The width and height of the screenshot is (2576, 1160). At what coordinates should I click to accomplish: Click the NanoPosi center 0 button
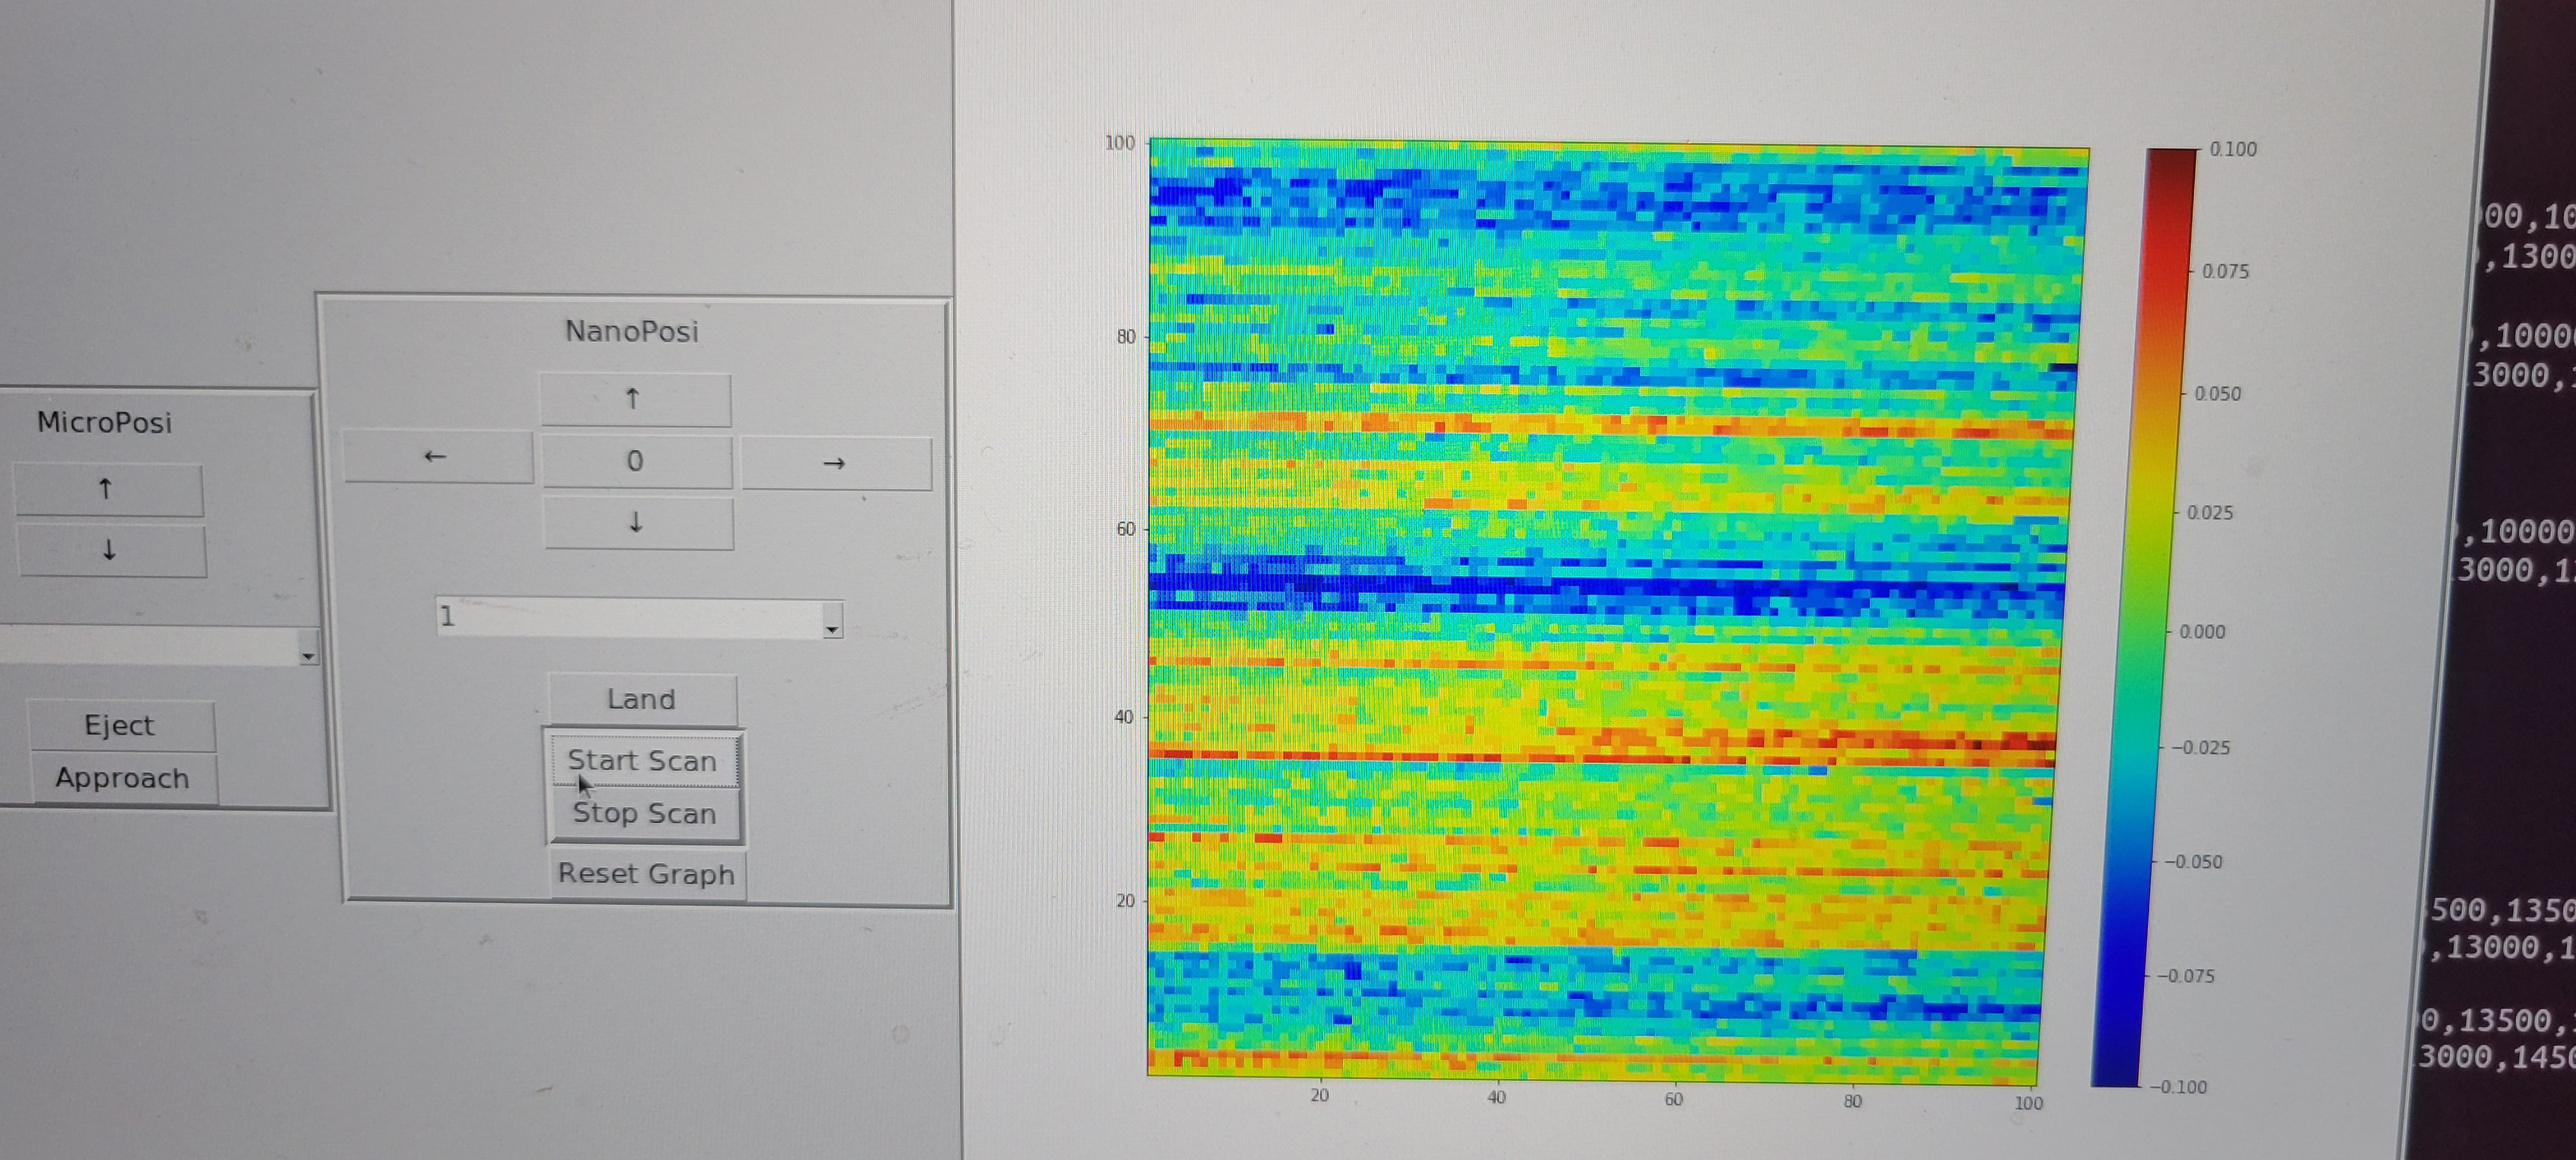click(x=636, y=461)
